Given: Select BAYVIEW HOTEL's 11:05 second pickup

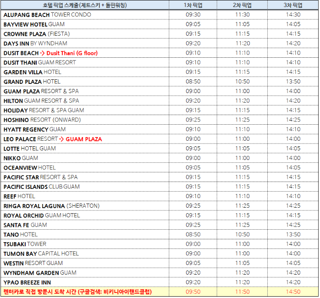Looking at the screenshot, I should click(243, 24).
